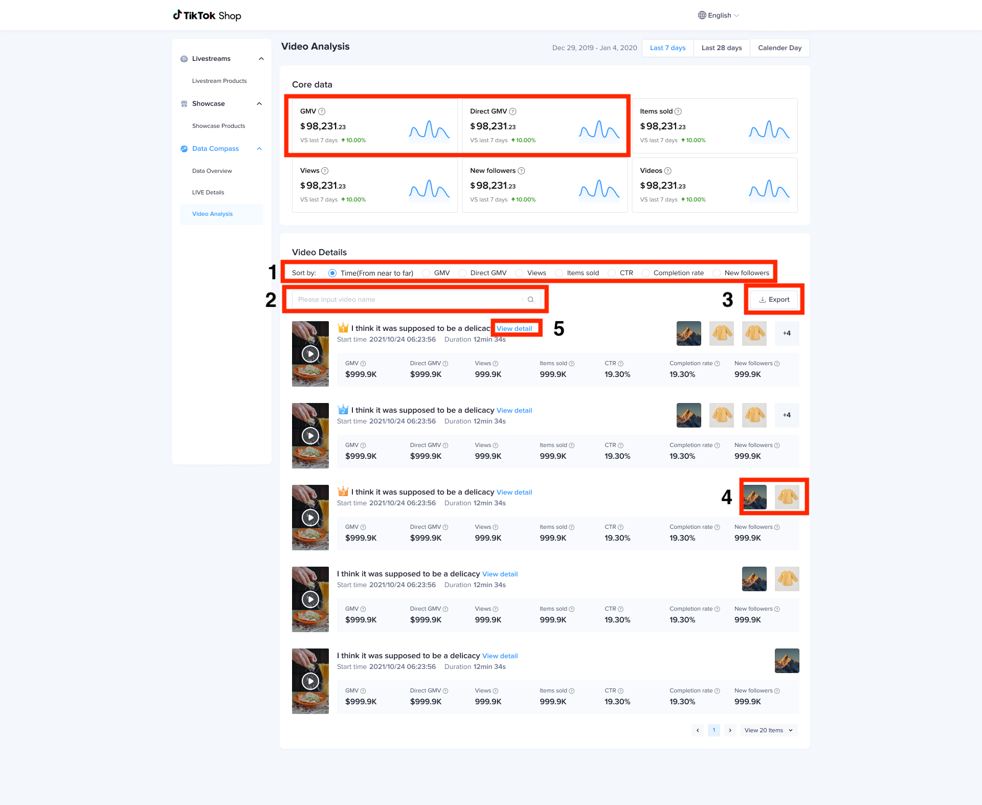This screenshot has width=982, height=805.
Task: Click the TikTok Shop logo
Action: point(207,15)
